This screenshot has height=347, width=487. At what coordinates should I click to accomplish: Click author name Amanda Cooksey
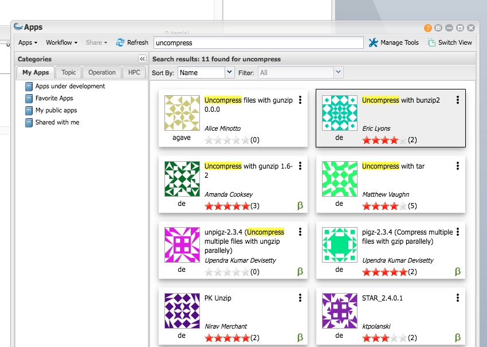(229, 194)
